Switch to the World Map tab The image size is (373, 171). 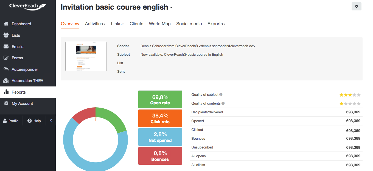(x=160, y=24)
